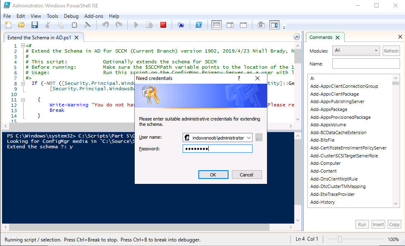Collapse the comment block at line 1
The image size is (405, 246).
23,46
